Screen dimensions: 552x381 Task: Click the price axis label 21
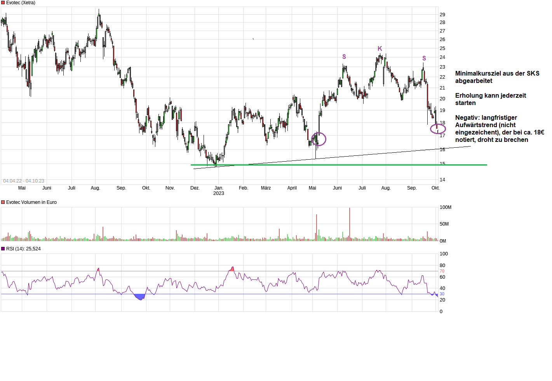(x=442, y=88)
